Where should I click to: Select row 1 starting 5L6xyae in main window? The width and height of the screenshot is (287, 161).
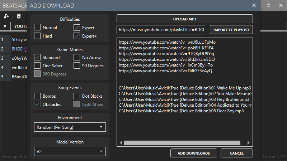point(14,40)
